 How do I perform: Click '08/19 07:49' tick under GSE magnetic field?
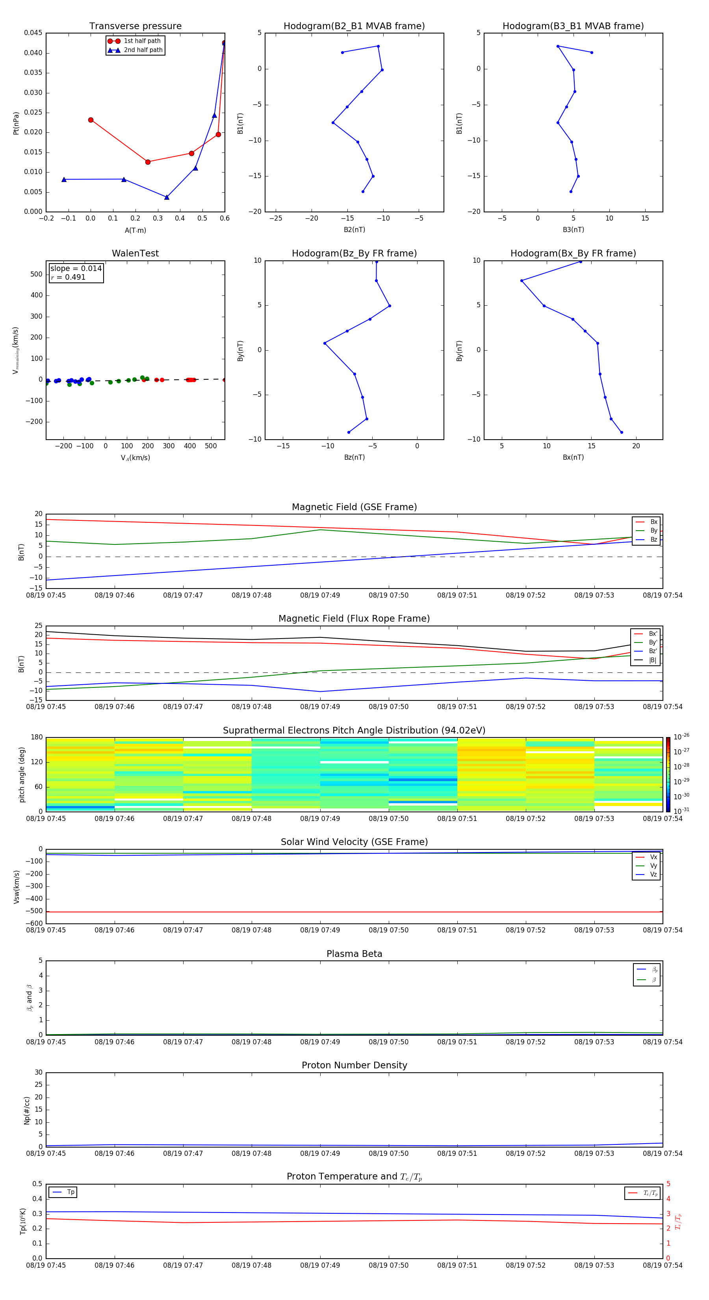[320, 596]
